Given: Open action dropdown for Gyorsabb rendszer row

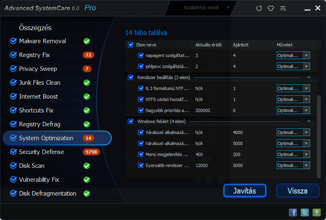Looking at the screenshot, I should click(x=293, y=165).
